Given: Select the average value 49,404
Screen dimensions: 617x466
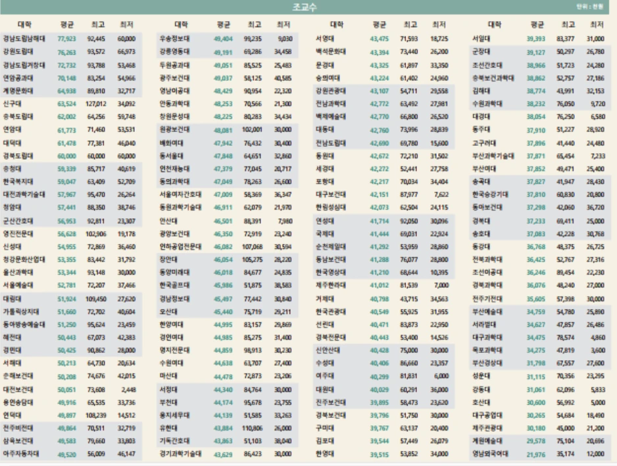Looking at the screenshot, I should coord(223,39).
